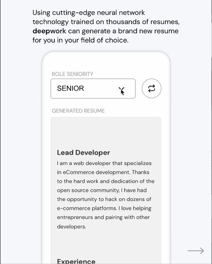The width and height of the screenshot is (212, 264).
Task: Click the "e-commerce platforms" phrase
Action: [87, 209]
